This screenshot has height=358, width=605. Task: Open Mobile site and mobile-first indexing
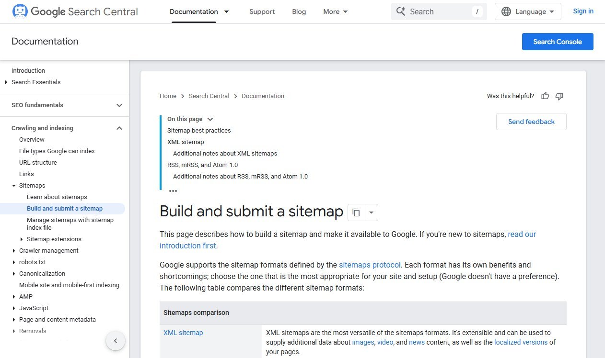(69, 285)
